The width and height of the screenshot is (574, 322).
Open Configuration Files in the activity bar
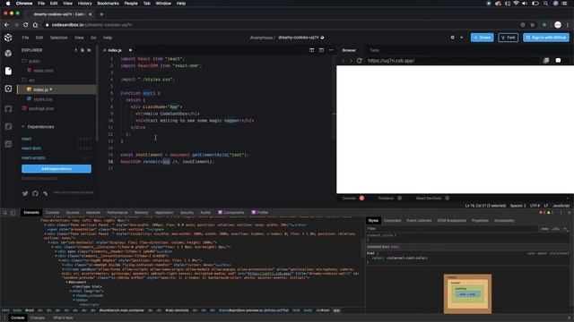[8, 89]
